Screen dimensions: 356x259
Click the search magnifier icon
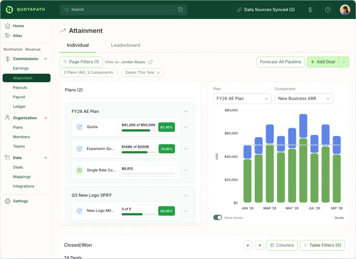tap(67, 10)
